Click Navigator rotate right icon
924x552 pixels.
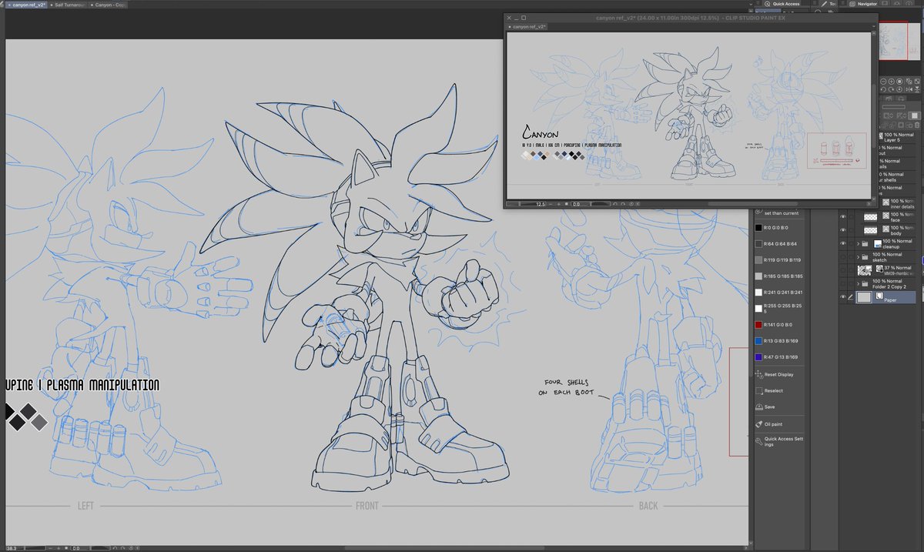(x=892, y=89)
